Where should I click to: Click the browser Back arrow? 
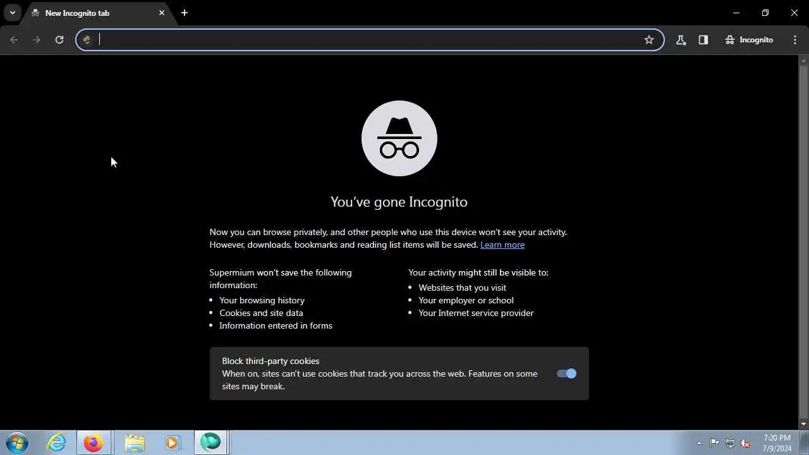pos(14,40)
